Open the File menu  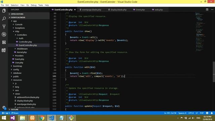(x=2, y=5)
